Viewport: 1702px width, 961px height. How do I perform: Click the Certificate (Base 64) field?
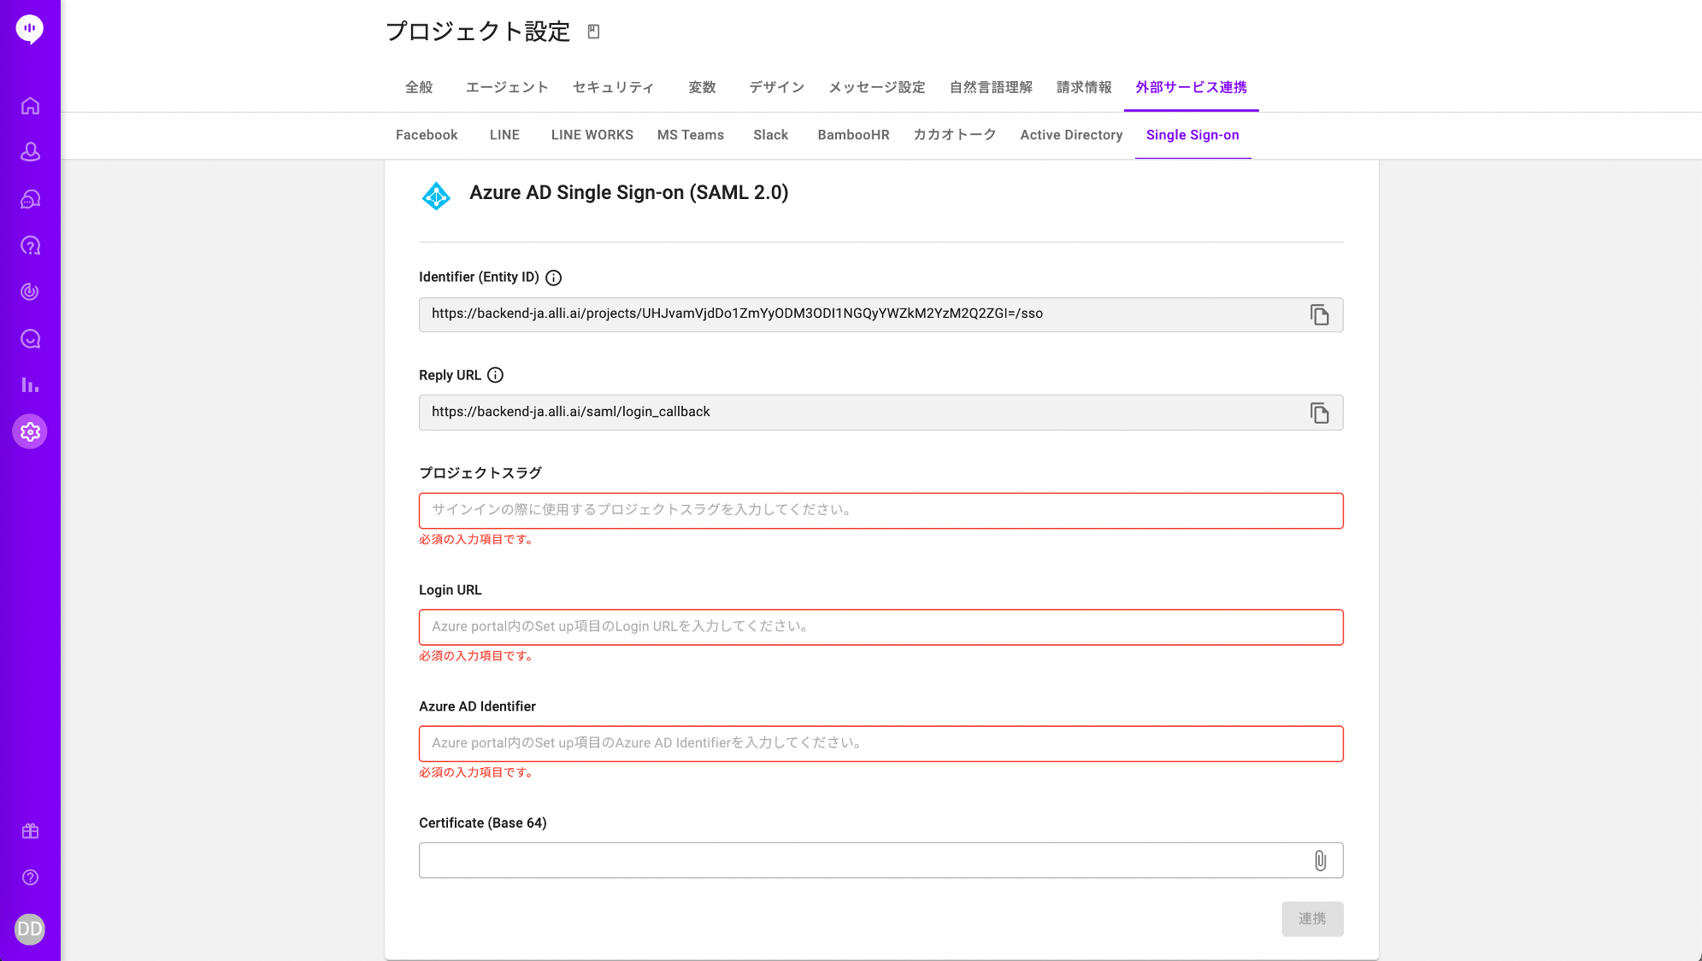[880, 860]
